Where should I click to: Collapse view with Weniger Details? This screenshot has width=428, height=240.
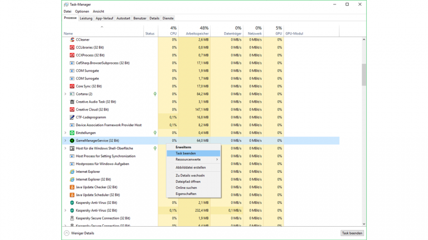(x=79, y=233)
